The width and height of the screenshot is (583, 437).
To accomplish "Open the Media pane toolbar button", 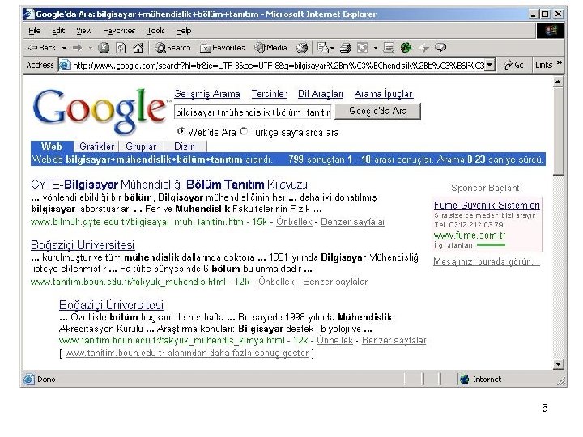I will (270, 48).
